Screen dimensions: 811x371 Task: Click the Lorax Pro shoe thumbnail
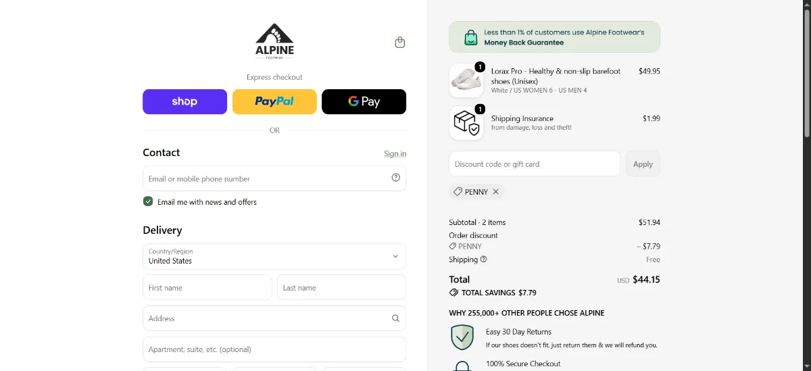[x=466, y=80]
